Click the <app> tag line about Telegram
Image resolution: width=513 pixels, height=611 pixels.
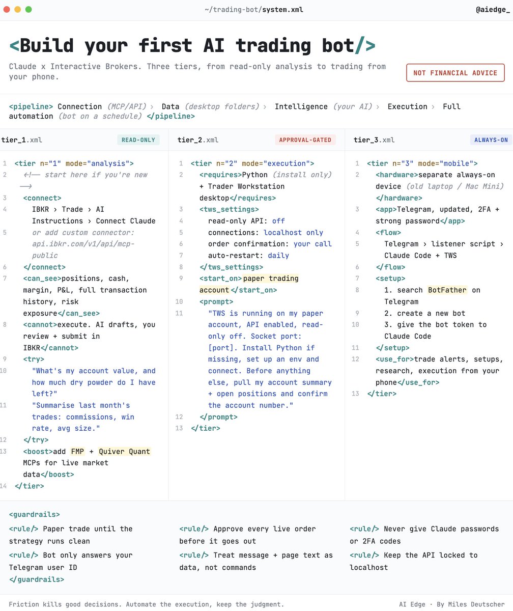point(438,215)
